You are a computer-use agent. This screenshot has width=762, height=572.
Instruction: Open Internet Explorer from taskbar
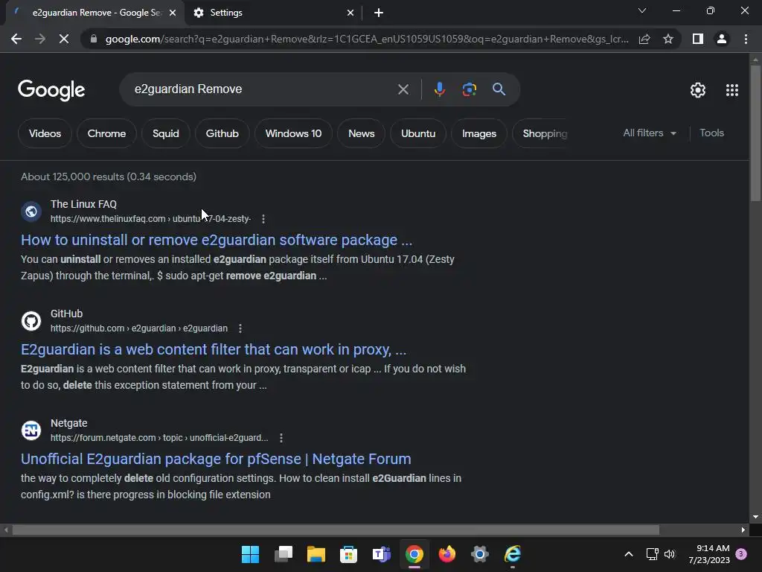(x=513, y=554)
